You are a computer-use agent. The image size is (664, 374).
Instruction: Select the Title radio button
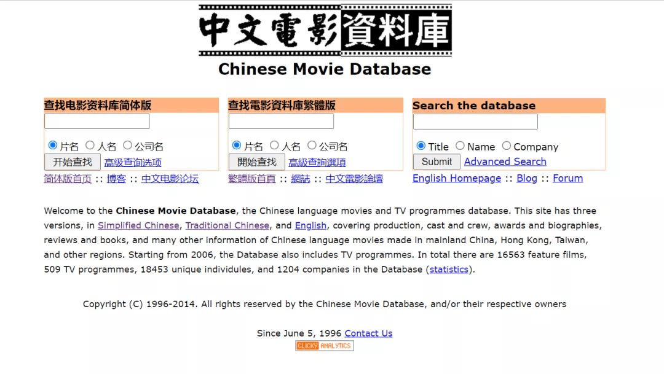click(x=421, y=146)
